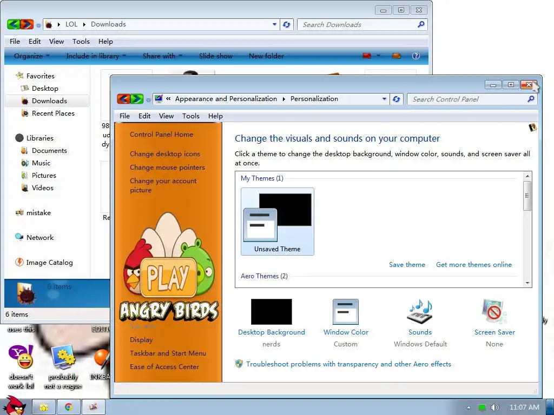
Task: Click the Slide show button
Action: click(x=215, y=56)
